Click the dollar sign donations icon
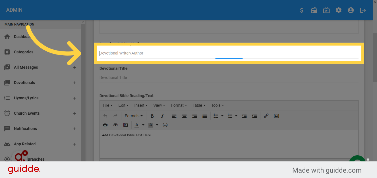The height and width of the screenshot is (178, 377). 302,10
